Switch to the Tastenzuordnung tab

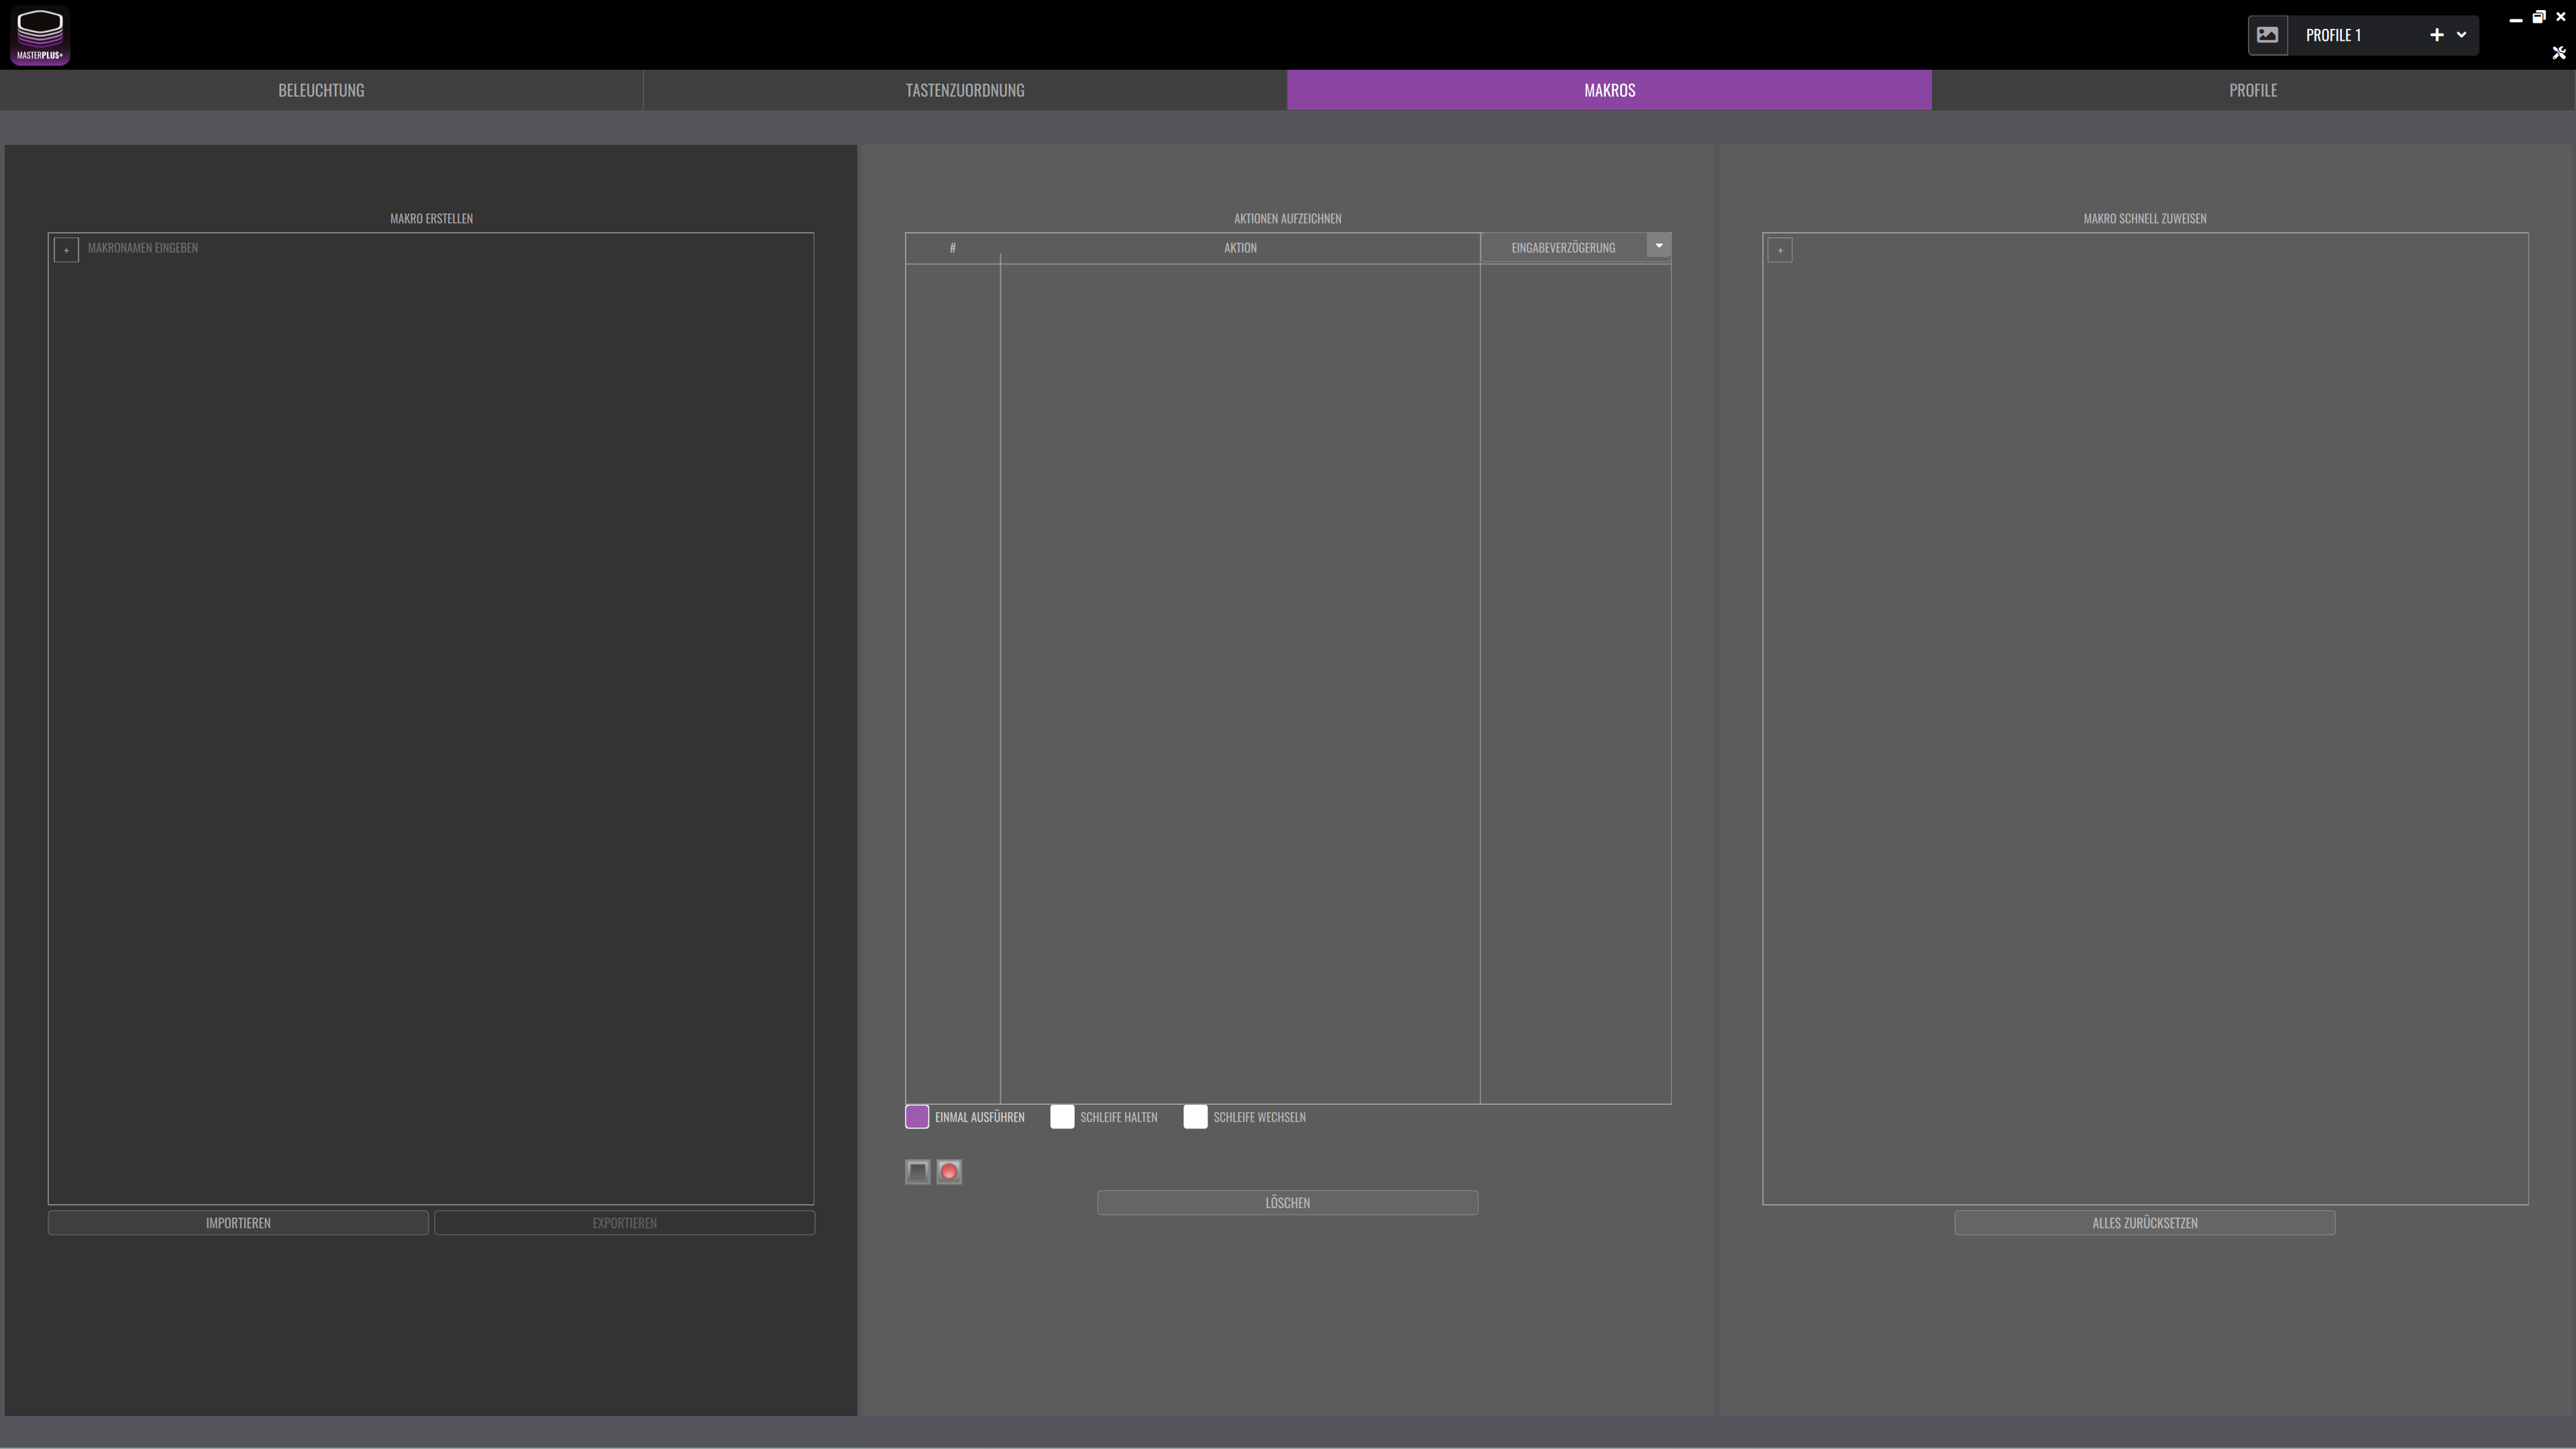click(x=965, y=90)
